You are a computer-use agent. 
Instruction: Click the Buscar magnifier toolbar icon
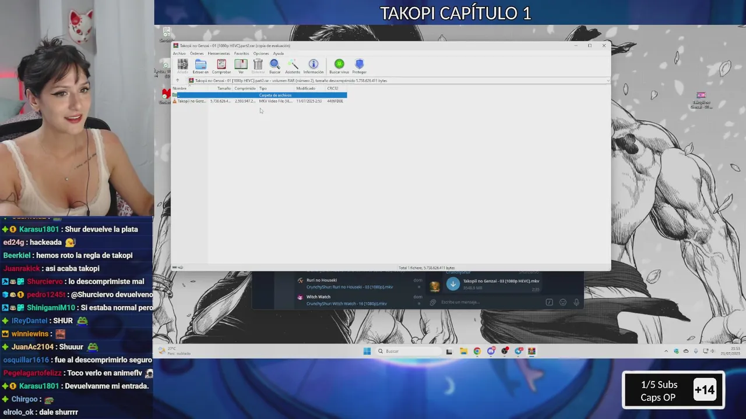275,66
